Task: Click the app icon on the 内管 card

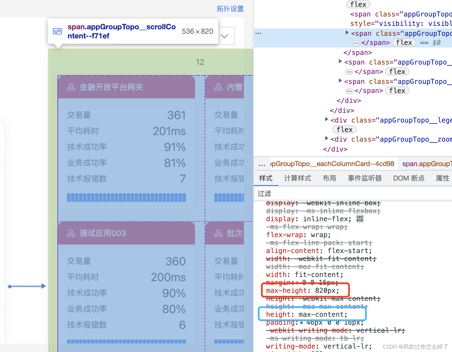Action: (x=218, y=87)
